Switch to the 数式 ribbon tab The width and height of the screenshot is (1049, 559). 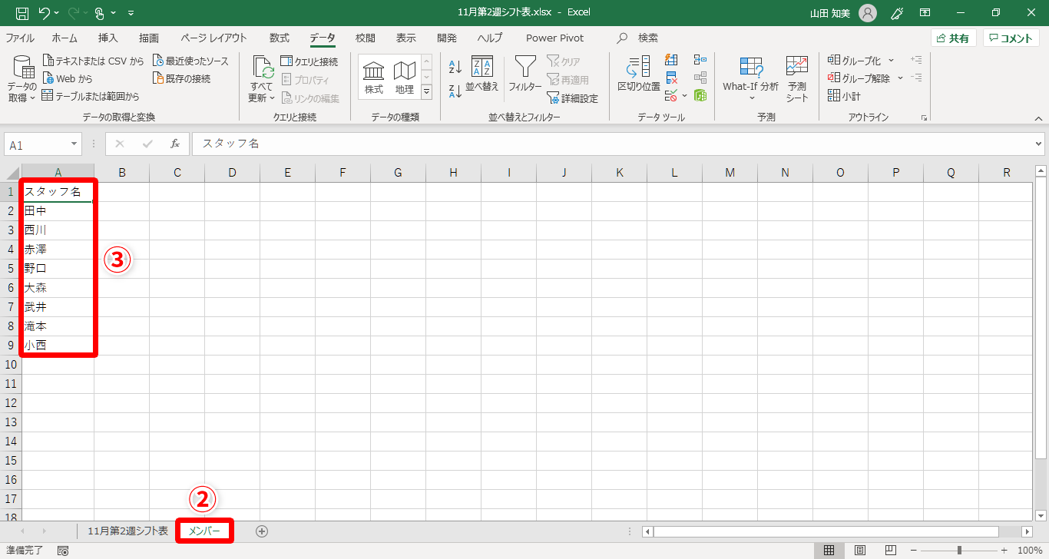coord(280,38)
